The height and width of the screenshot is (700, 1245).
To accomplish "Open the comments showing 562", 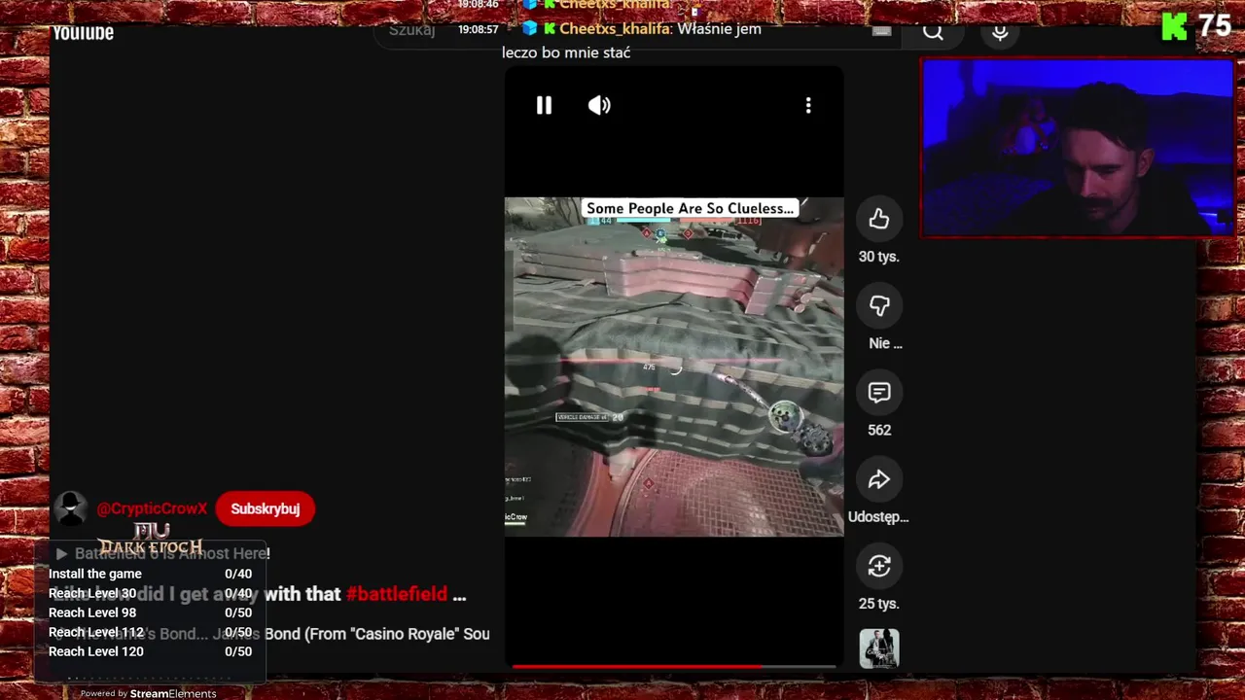I will (879, 392).
